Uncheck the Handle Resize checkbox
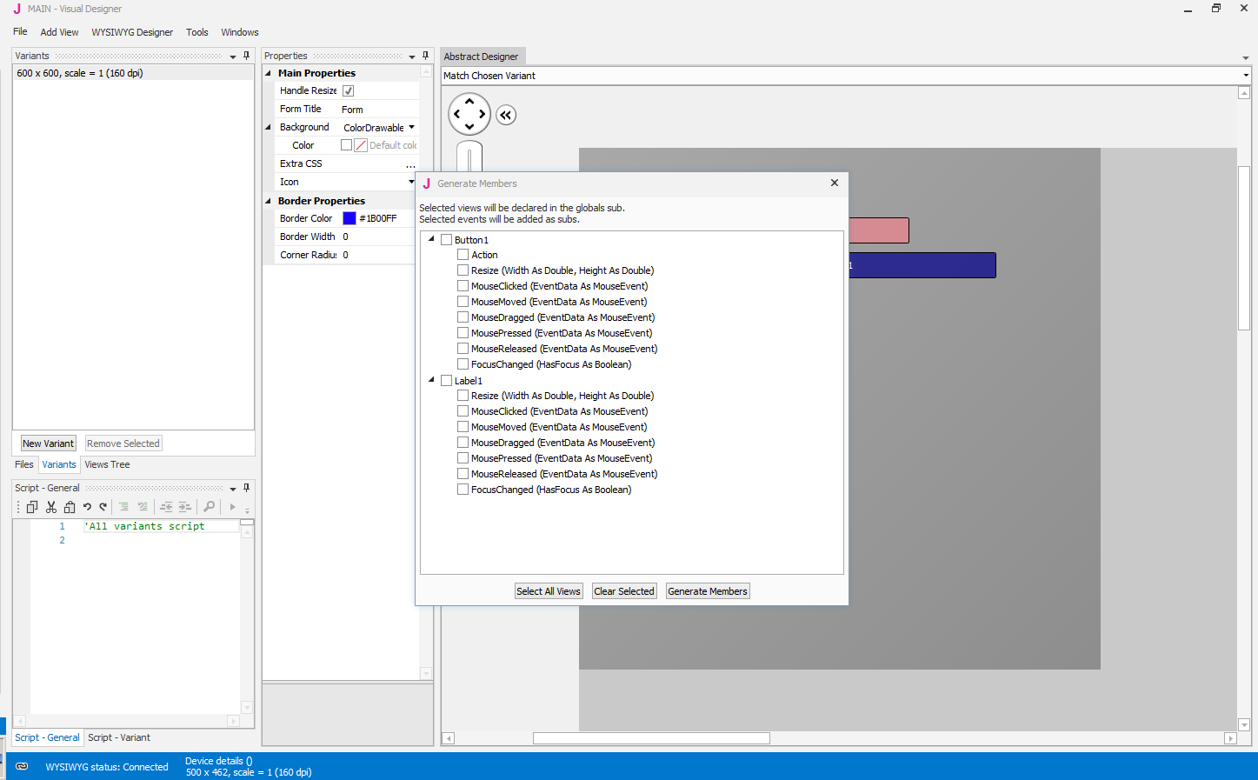 click(348, 90)
